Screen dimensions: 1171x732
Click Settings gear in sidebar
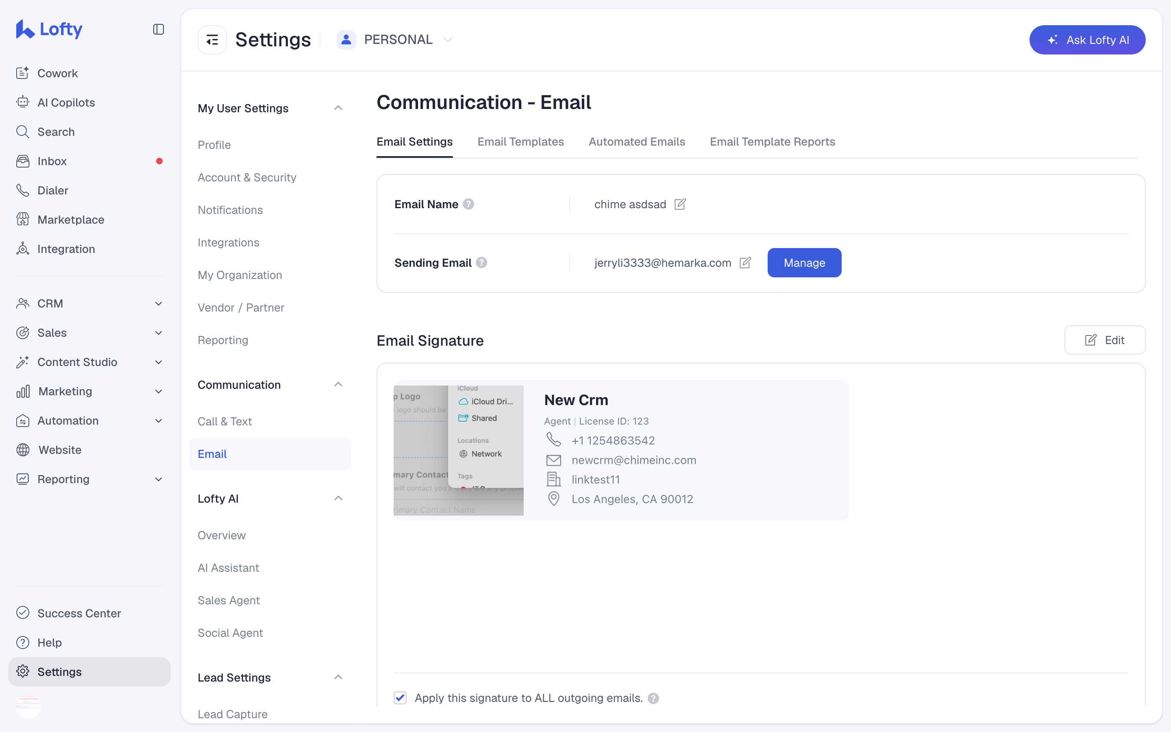click(23, 671)
